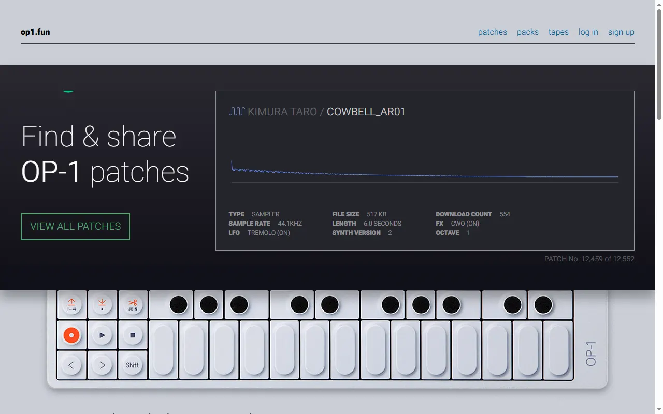Open the sign up page

pyautogui.click(x=621, y=32)
